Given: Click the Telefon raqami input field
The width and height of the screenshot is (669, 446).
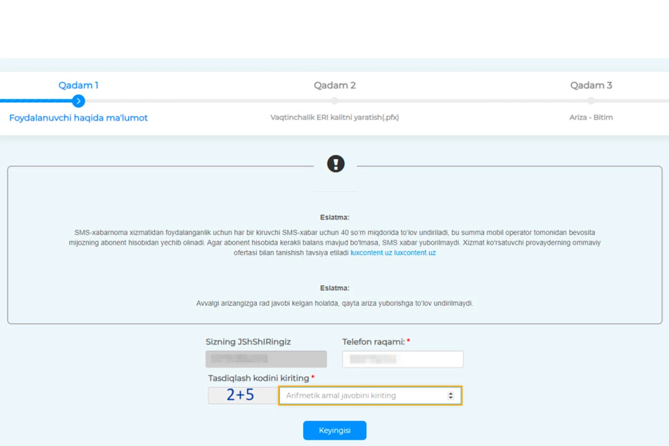Looking at the screenshot, I should click(402, 359).
